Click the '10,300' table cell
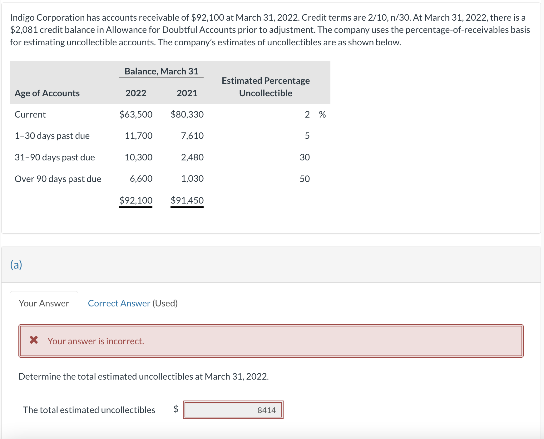The width and height of the screenshot is (544, 439). [139, 157]
